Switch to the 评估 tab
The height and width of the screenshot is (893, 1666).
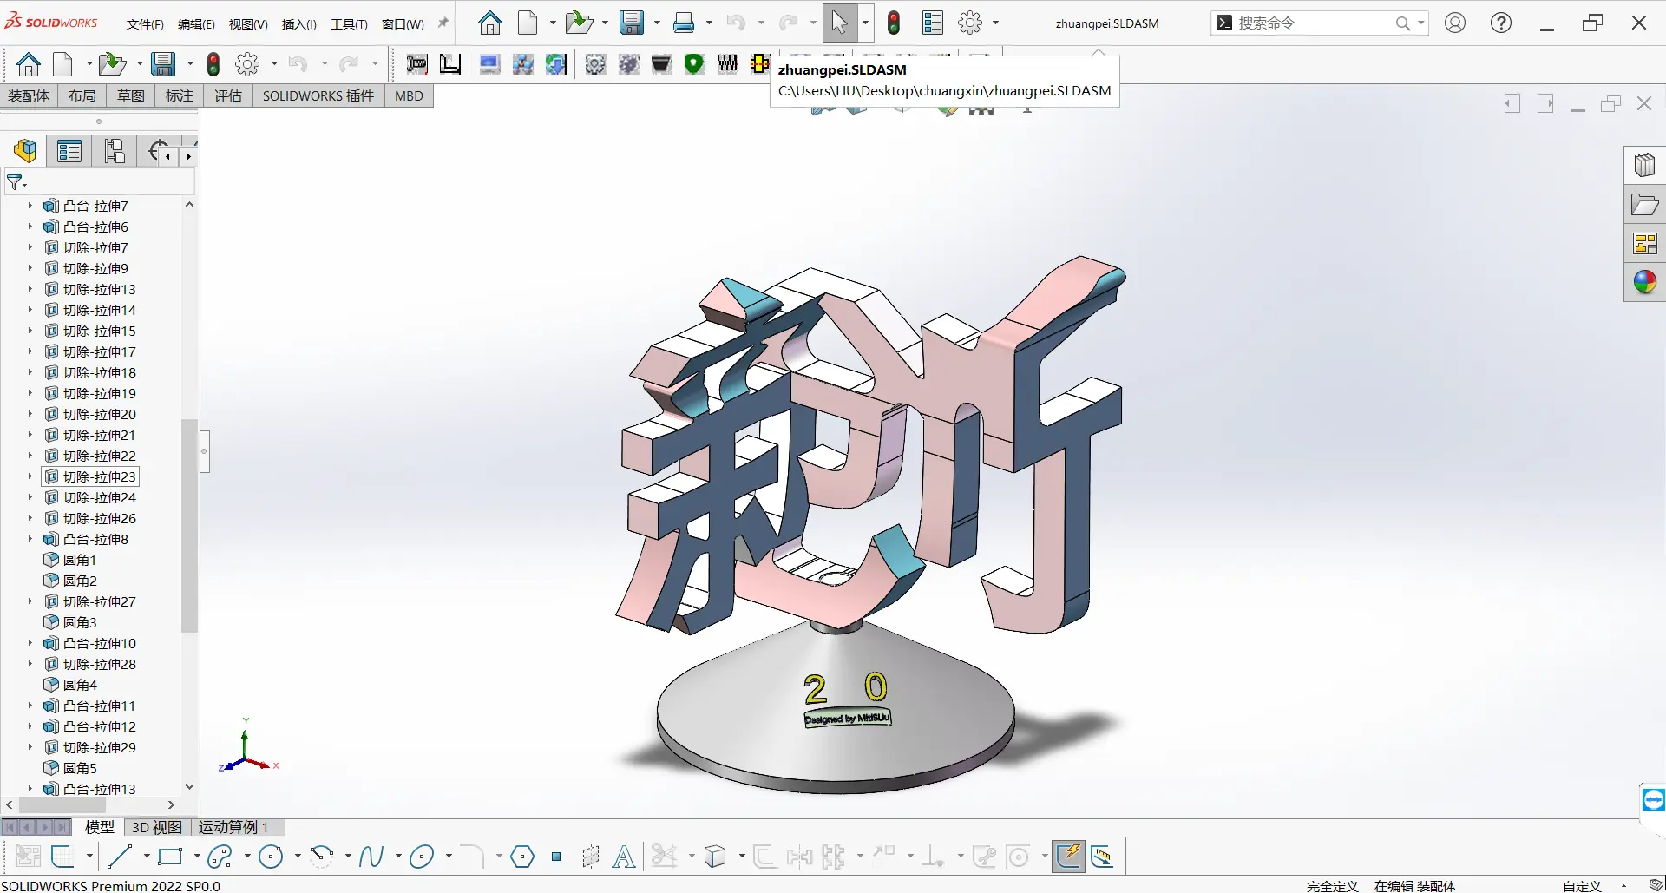(x=227, y=95)
